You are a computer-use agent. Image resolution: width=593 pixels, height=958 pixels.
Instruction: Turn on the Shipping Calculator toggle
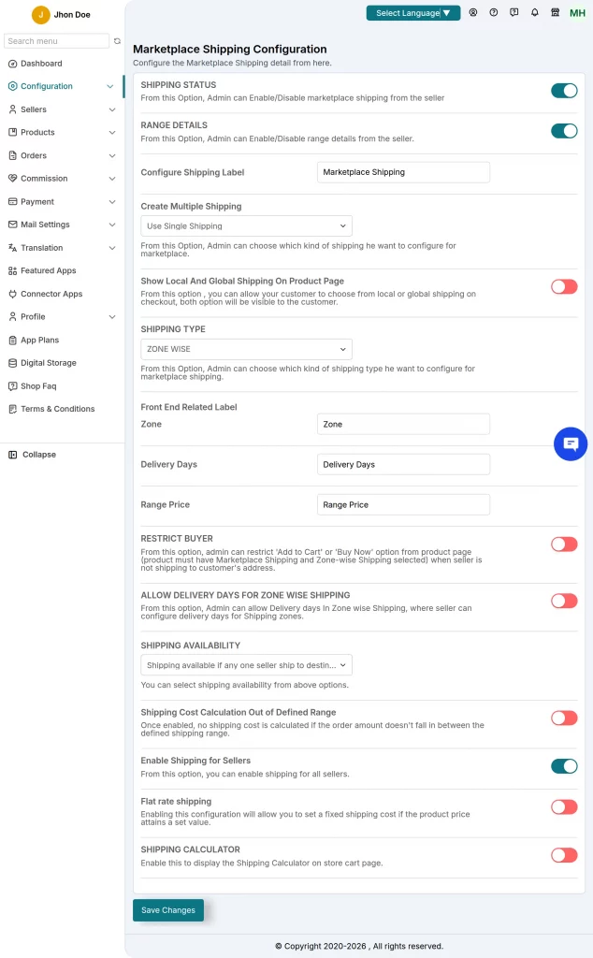click(564, 855)
